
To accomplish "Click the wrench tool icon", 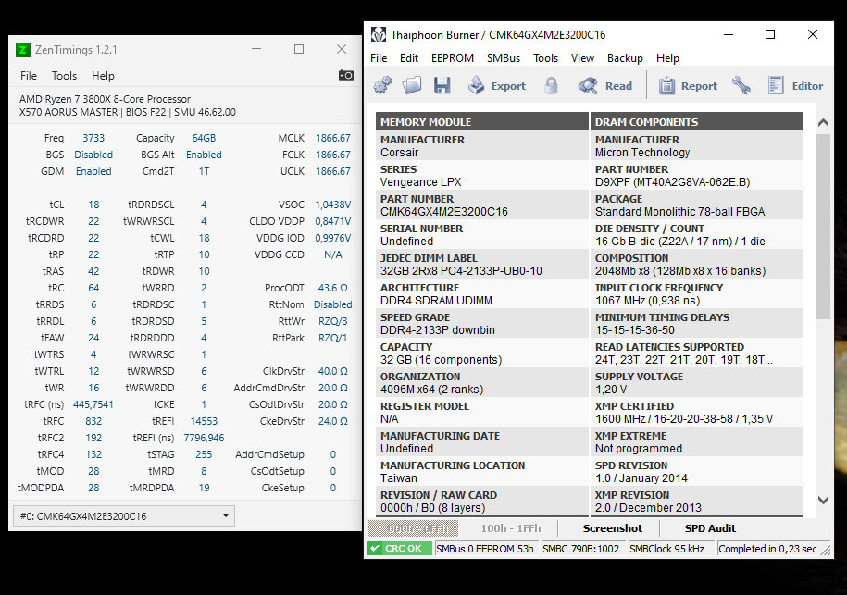I will (x=741, y=85).
